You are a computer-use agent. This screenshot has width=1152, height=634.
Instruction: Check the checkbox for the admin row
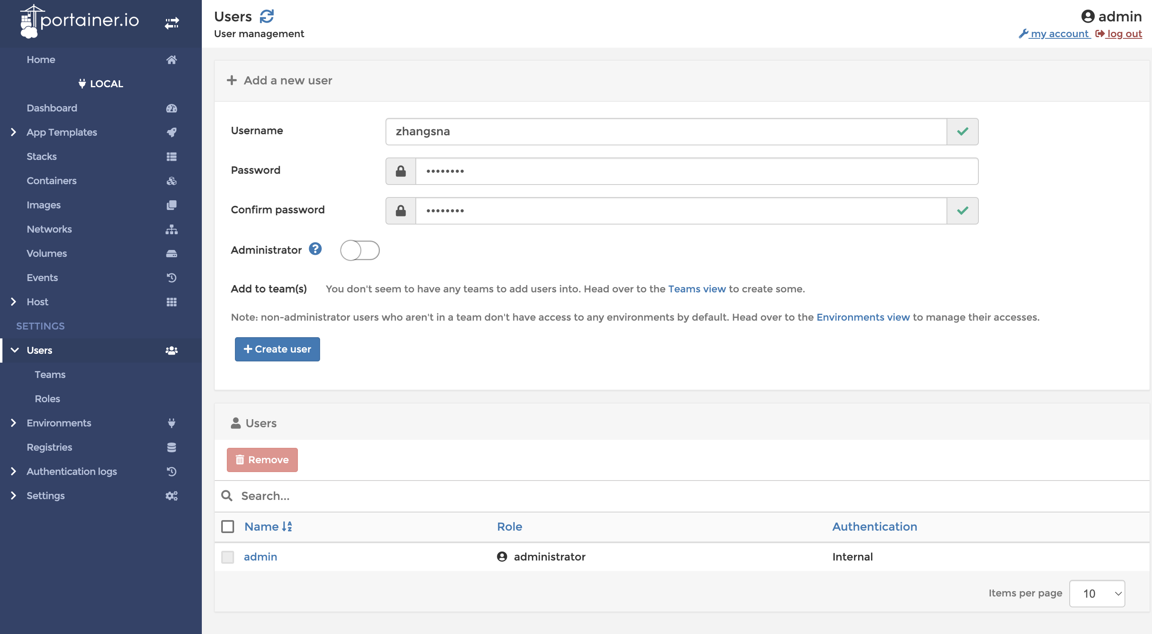(x=228, y=557)
